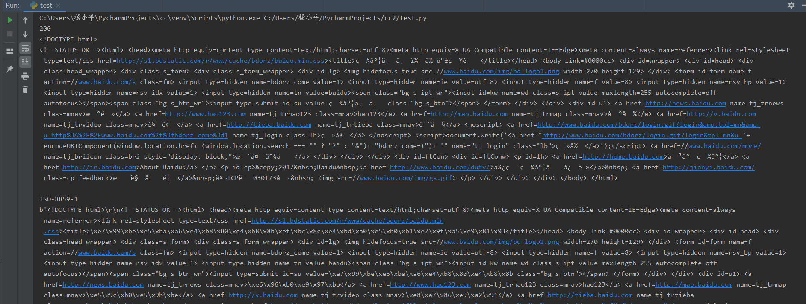Click the short .css link fragment before <title>
Screen dimensions: 806x304
click(x=51, y=231)
